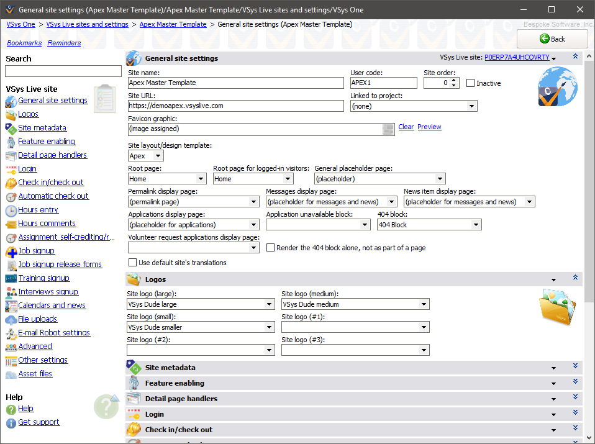Increase Site order with up arrow
The width and height of the screenshot is (595, 444).
[455, 80]
